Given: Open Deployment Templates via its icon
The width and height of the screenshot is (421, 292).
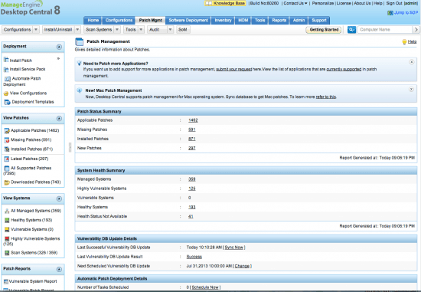Looking at the screenshot, I should click(x=7, y=102).
